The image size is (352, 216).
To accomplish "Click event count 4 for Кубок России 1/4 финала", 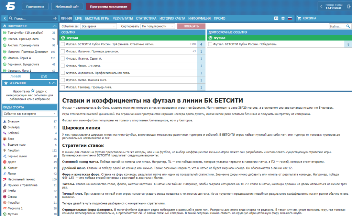I will (201, 44).
